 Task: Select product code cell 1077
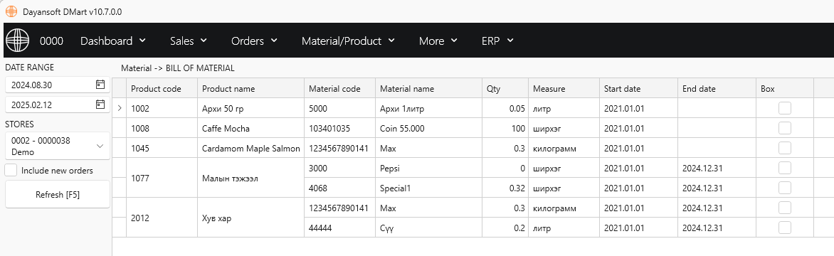click(162, 178)
